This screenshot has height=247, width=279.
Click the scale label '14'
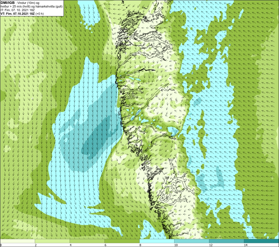click(x=246, y=245)
